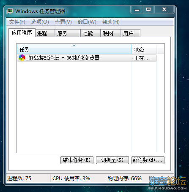Screen dimensions: 189x192
Task: Click the CPU 使用率: 3% status entry
Action: pyautogui.click(x=71, y=178)
